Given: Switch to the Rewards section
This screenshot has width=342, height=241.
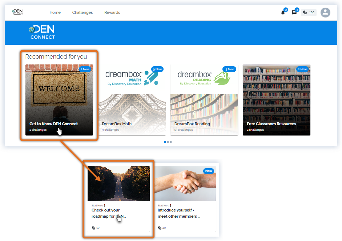Looking at the screenshot, I should tap(112, 12).
